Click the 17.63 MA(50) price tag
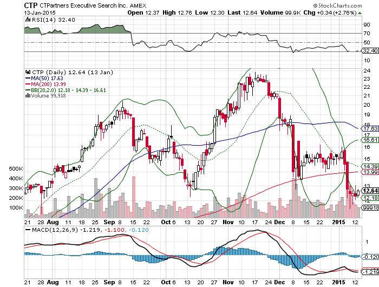Image resolution: width=379 pixels, height=287 pixels. [x=370, y=129]
